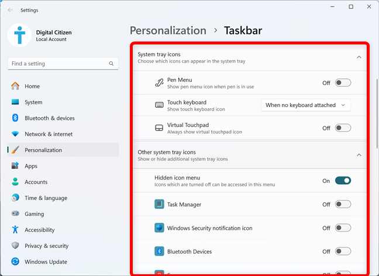Open Accessibility settings
Viewport: 379px width, 276px height.
point(63,230)
